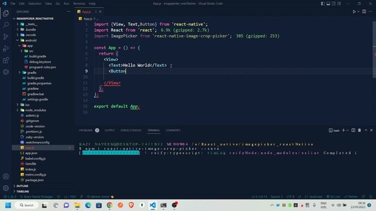Open File Explorer from the taskbar
This screenshot has height=211, width=376.
point(77,205)
